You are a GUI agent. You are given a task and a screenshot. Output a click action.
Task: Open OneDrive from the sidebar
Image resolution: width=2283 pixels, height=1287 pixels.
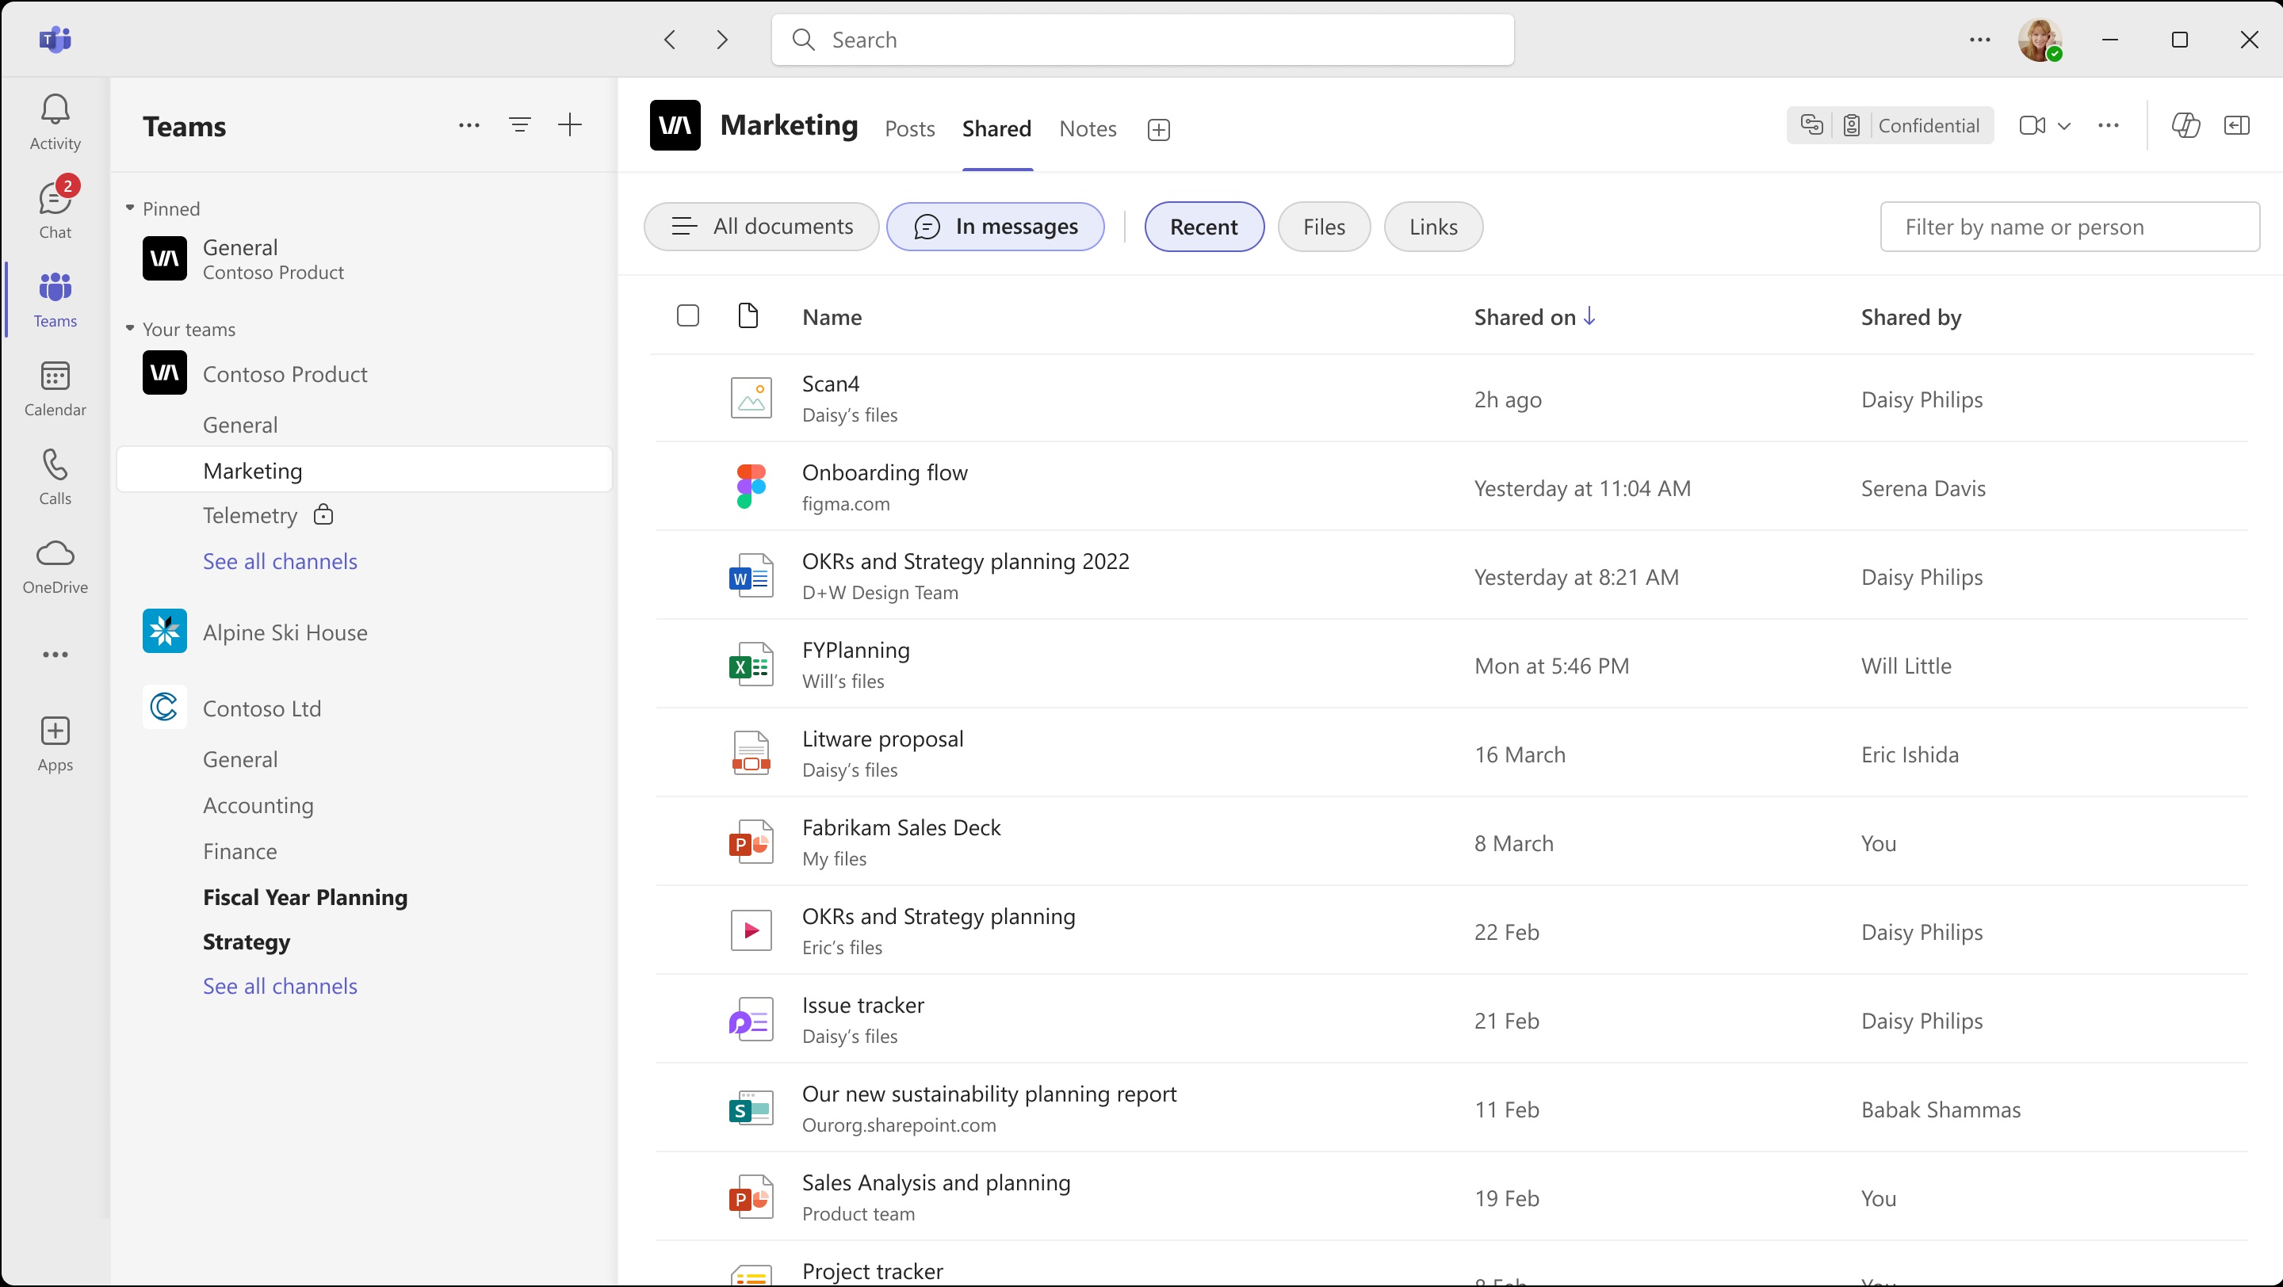point(55,565)
